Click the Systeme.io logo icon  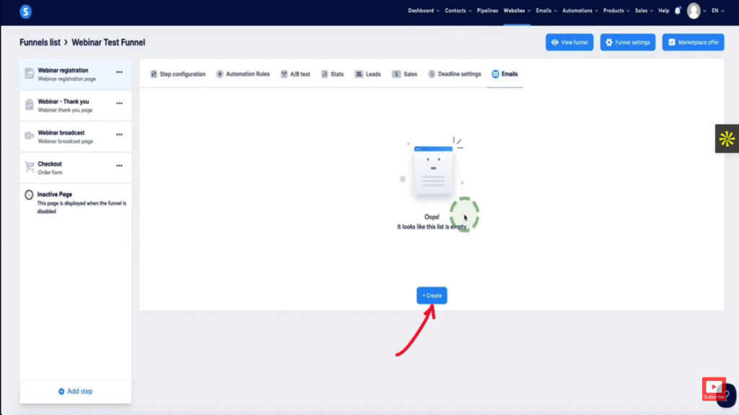(x=25, y=12)
